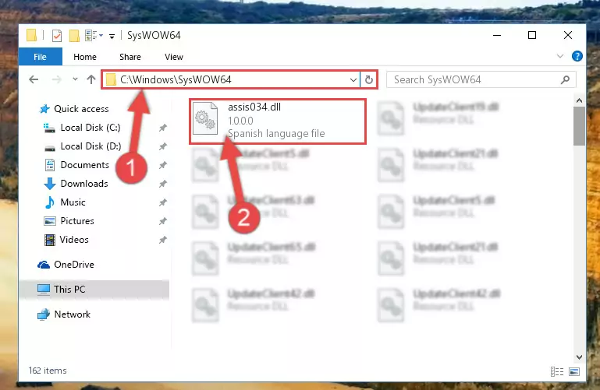Go up one folder level
600x390 pixels.
tap(91, 79)
